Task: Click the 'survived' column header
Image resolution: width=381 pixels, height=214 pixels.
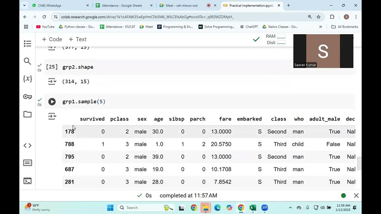Action: coord(92,119)
